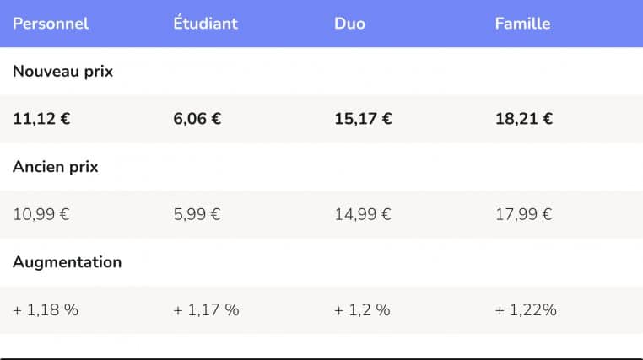Click the Ancien prix row label

click(x=56, y=167)
